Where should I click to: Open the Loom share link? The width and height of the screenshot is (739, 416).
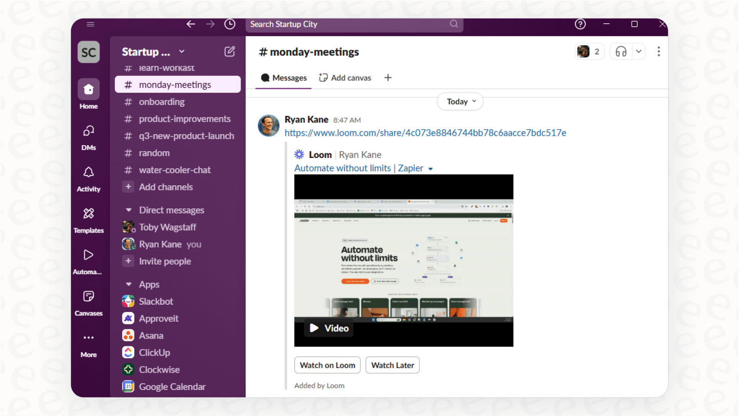[x=425, y=133]
